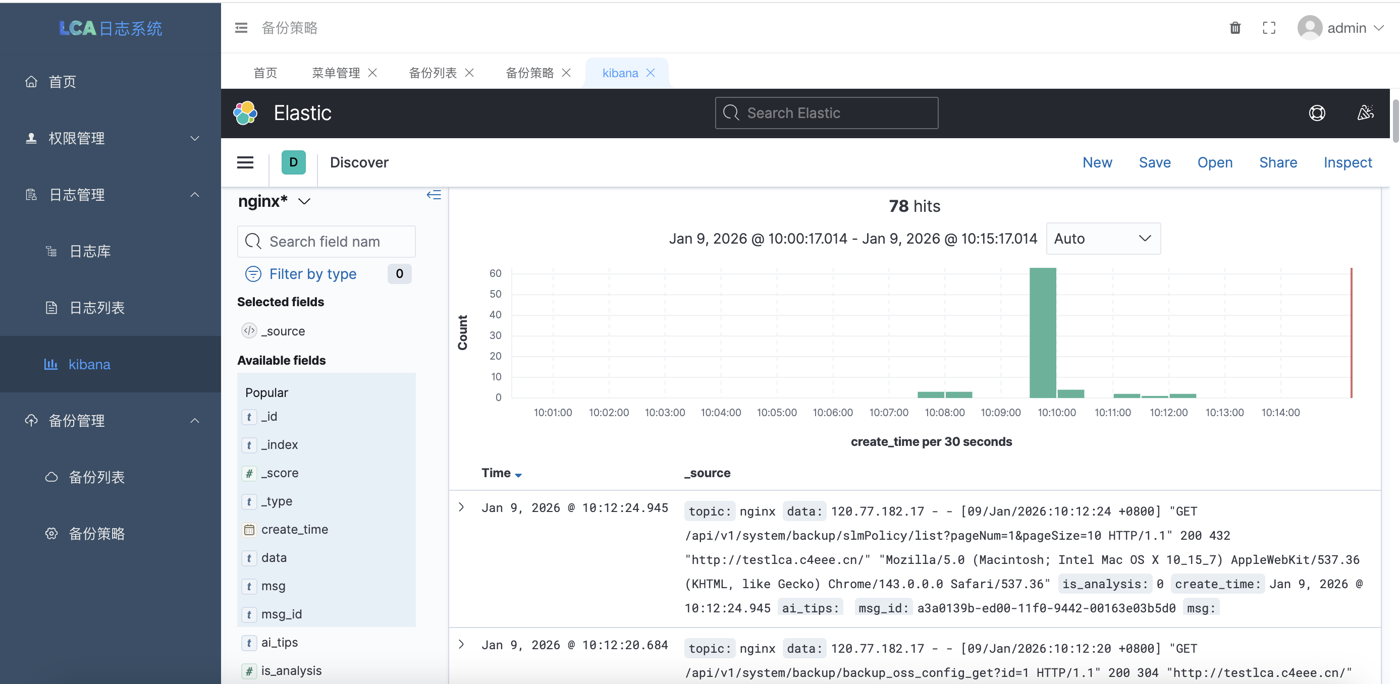Click the Elastic logo
This screenshot has height=684, width=1400.
point(245,113)
